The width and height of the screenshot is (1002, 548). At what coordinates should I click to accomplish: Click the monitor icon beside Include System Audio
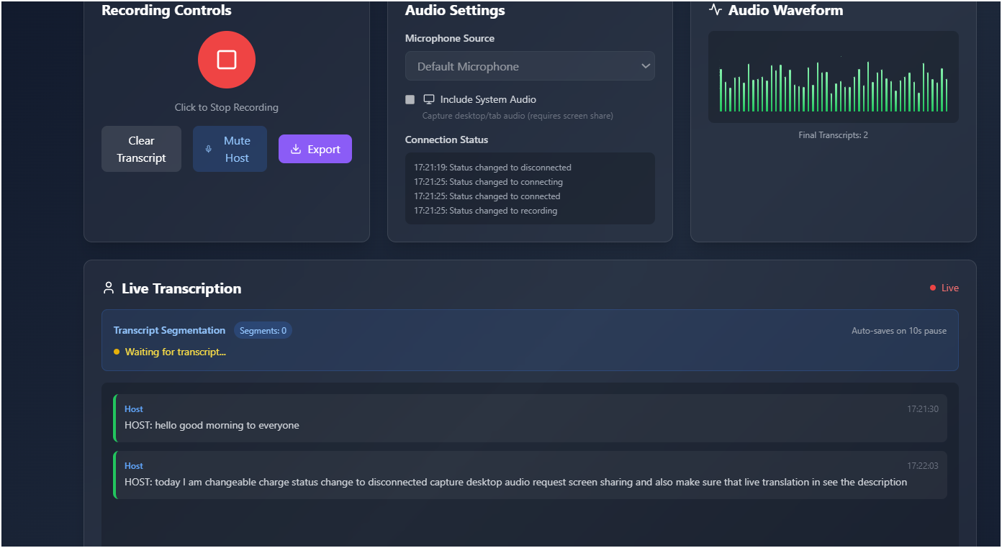click(429, 99)
